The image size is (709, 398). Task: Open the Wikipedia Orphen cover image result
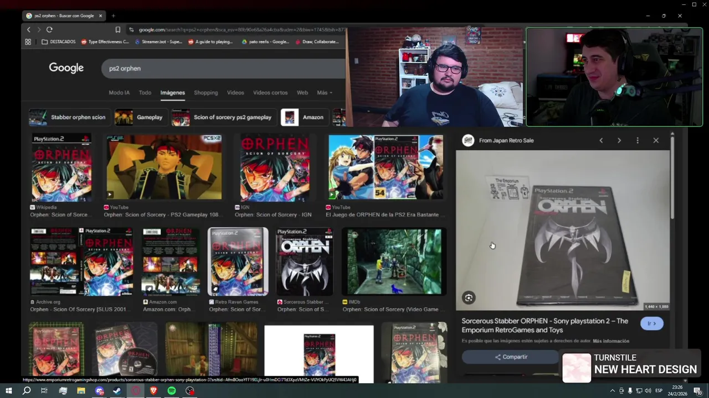coord(61,167)
